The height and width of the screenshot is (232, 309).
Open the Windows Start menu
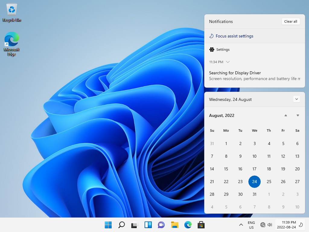click(x=108, y=225)
